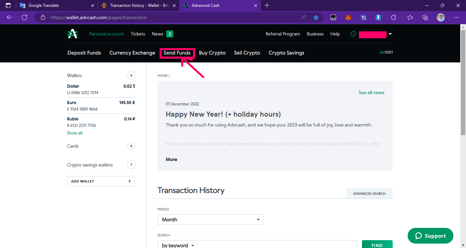Expand the news with the More link
The image size is (466, 248).
pos(171,159)
